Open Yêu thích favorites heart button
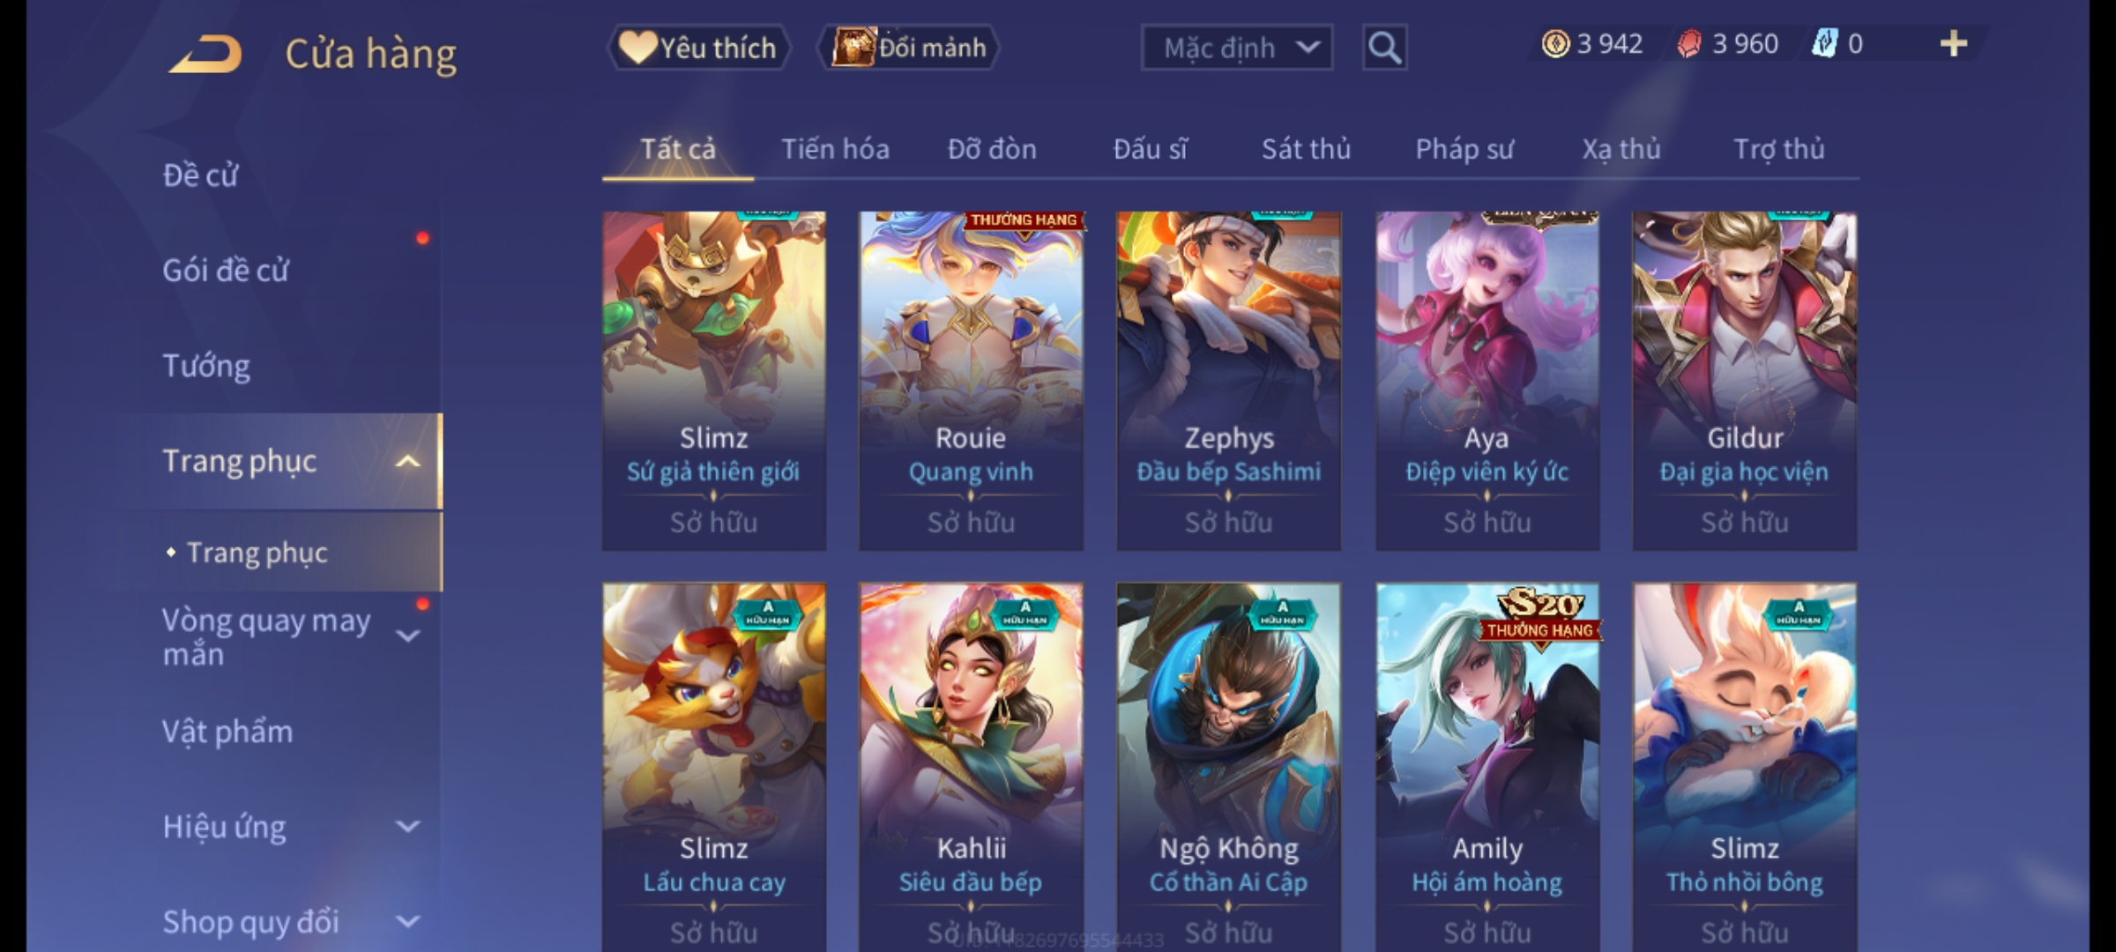 (x=698, y=48)
